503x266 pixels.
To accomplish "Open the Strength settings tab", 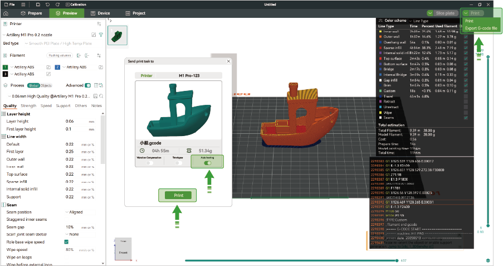I will [x=28, y=106].
